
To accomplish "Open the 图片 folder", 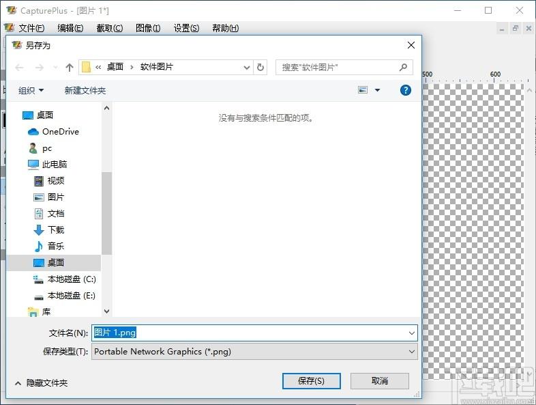I will [49, 197].
